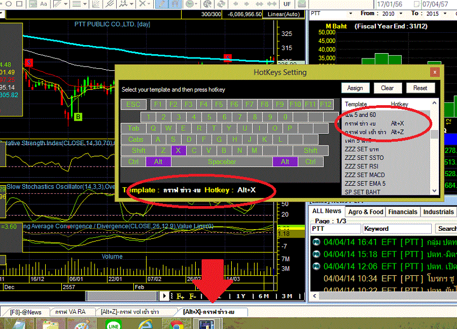This screenshot has width=457, height=329.
Task: Click the F8 key on virtual keyboard
Action: click(x=265, y=105)
